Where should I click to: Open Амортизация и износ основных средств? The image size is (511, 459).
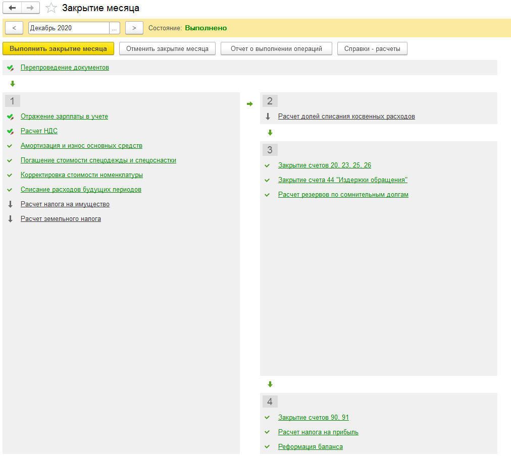click(x=81, y=146)
